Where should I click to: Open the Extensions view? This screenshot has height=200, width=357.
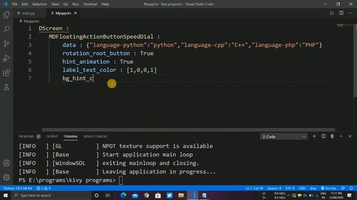tap(6, 73)
